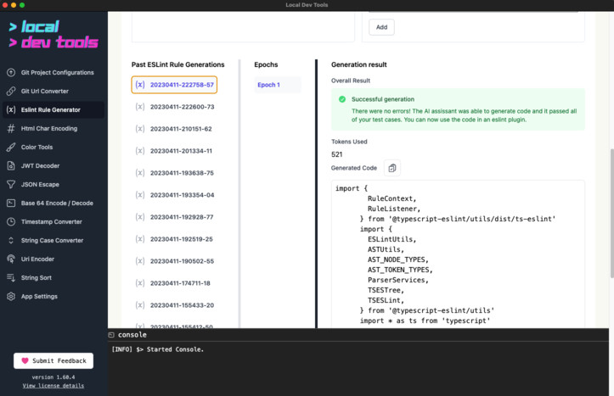Select generation 20230411-192928-77

(174, 217)
